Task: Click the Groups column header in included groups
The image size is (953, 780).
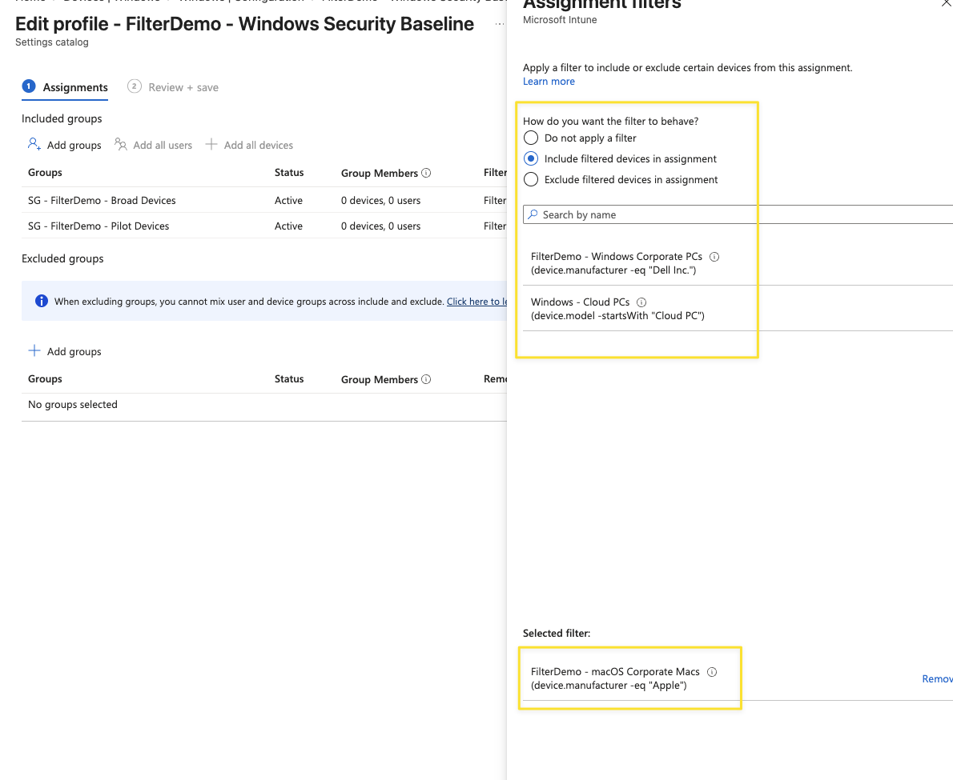Action: pyautogui.click(x=45, y=172)
